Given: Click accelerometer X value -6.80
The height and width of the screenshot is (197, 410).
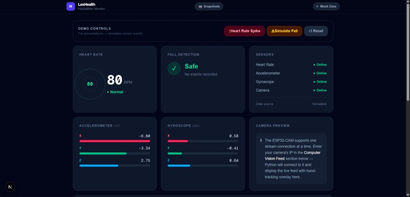Looking at the screenshot, I should pyautogui.click(x=144, y=136).
